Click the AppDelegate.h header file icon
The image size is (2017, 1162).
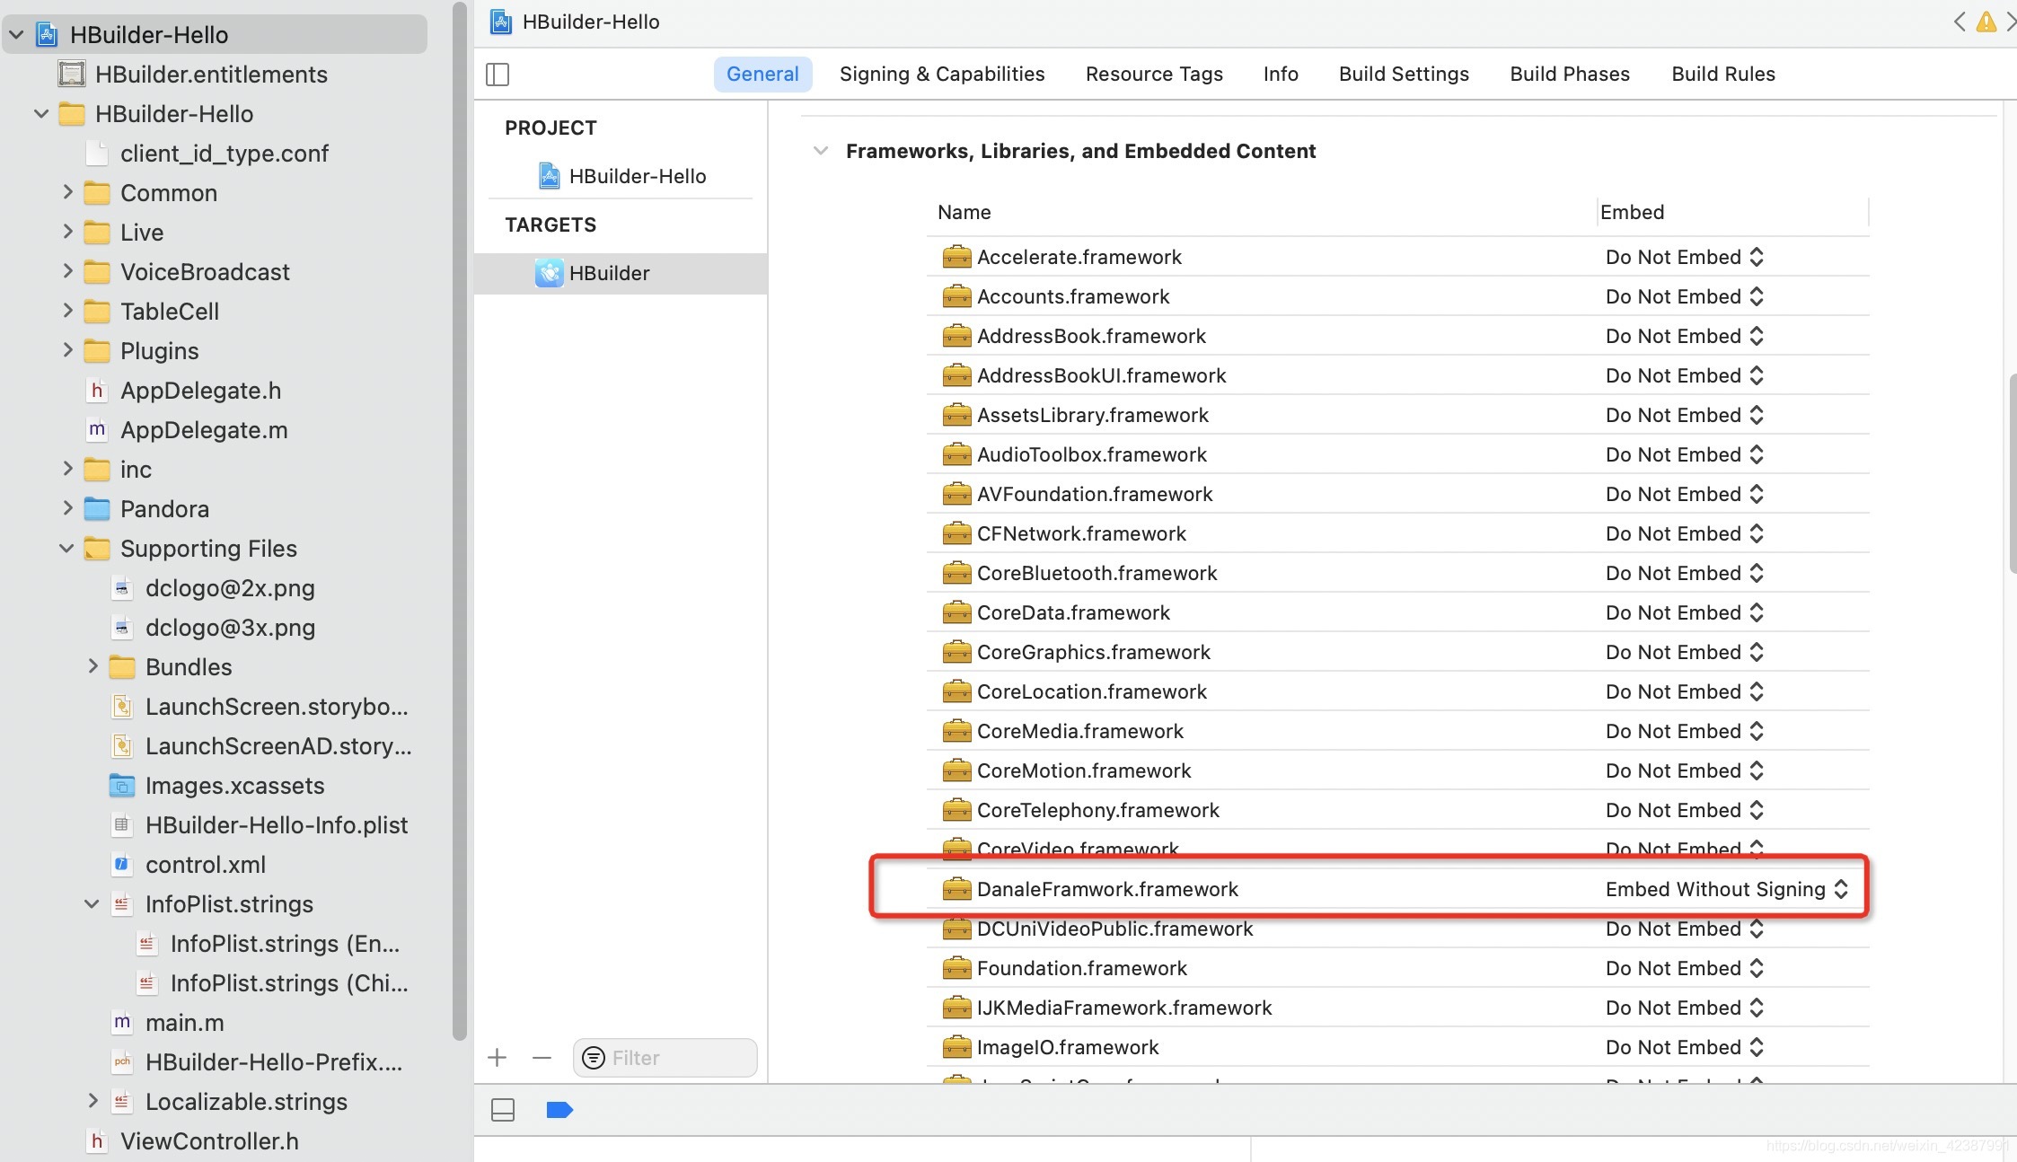click(x=97, y=391)
